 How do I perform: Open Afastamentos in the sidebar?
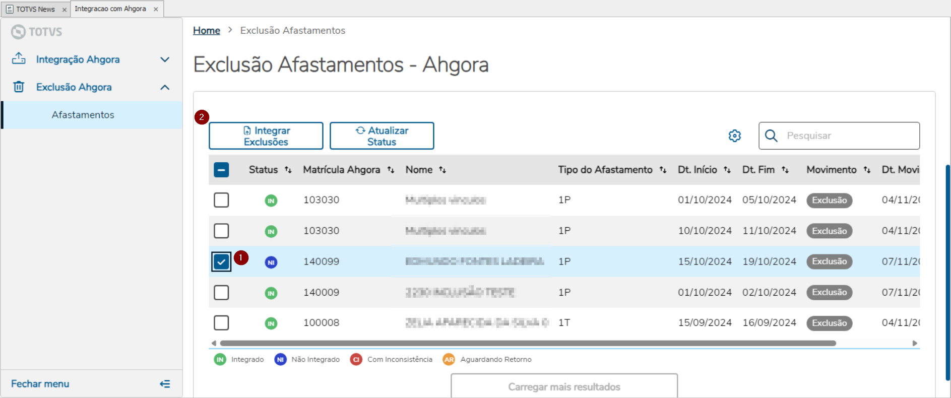pyautogui.click(x=92, y=115)
